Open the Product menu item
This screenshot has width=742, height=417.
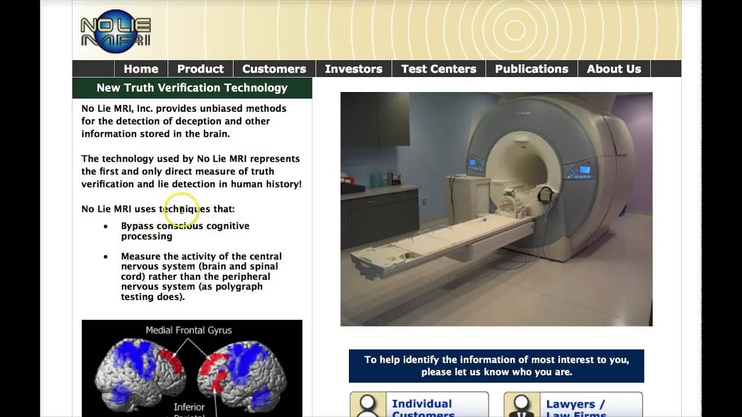(200, 69)
